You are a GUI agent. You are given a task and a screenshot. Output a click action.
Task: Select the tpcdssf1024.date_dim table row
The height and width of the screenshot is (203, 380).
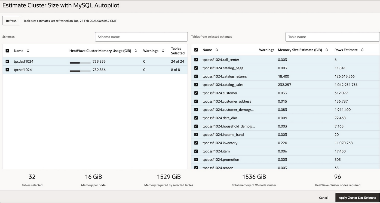(220, 118)
